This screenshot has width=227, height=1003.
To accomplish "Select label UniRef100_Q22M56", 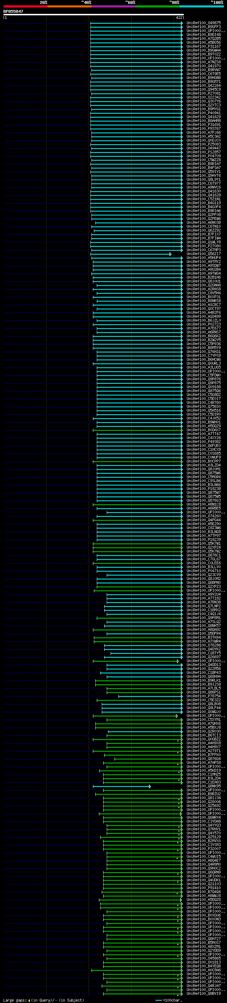I will pos(203,669).
